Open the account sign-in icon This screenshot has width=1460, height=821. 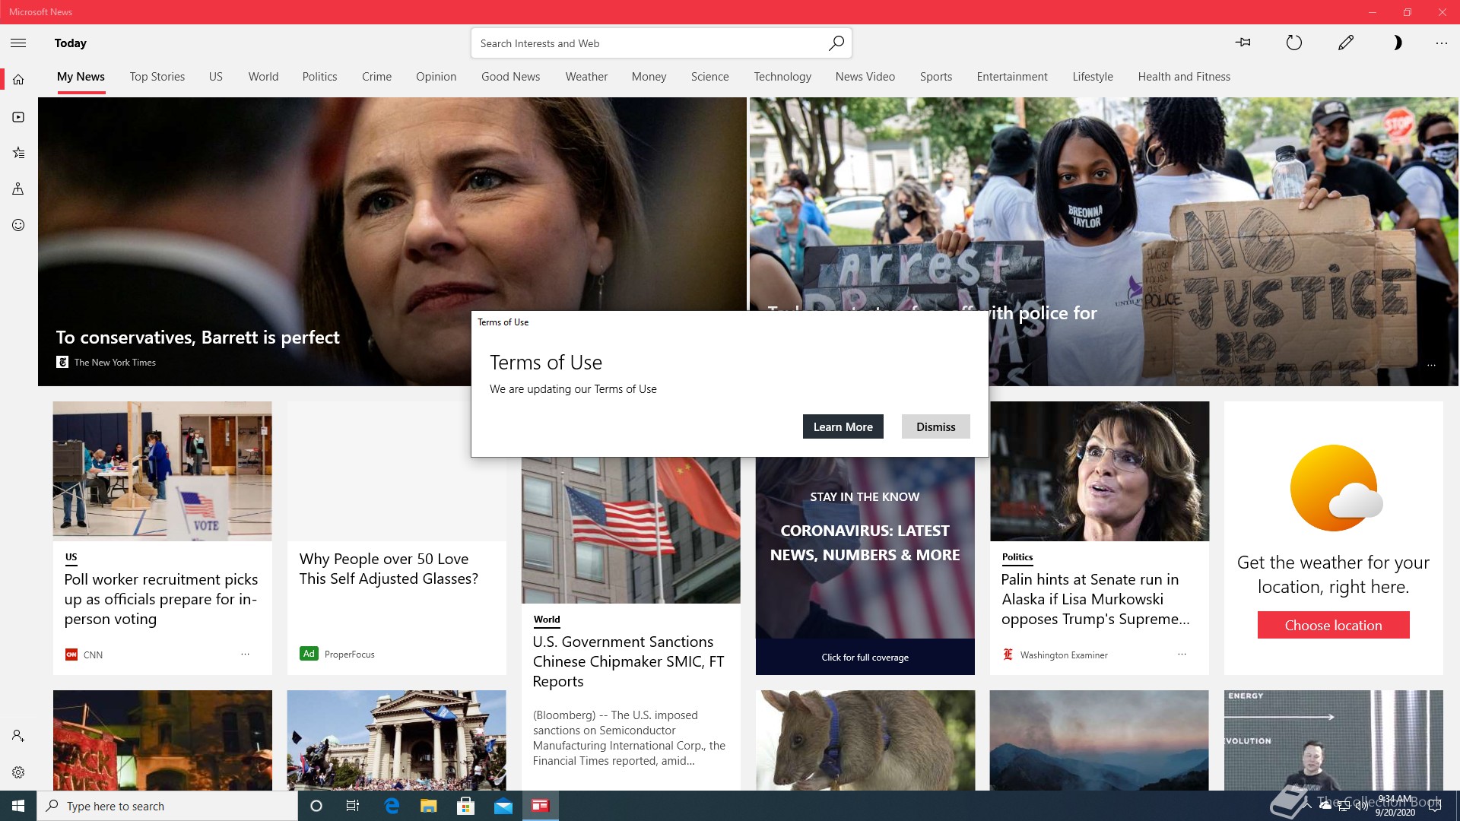(18, 736)
